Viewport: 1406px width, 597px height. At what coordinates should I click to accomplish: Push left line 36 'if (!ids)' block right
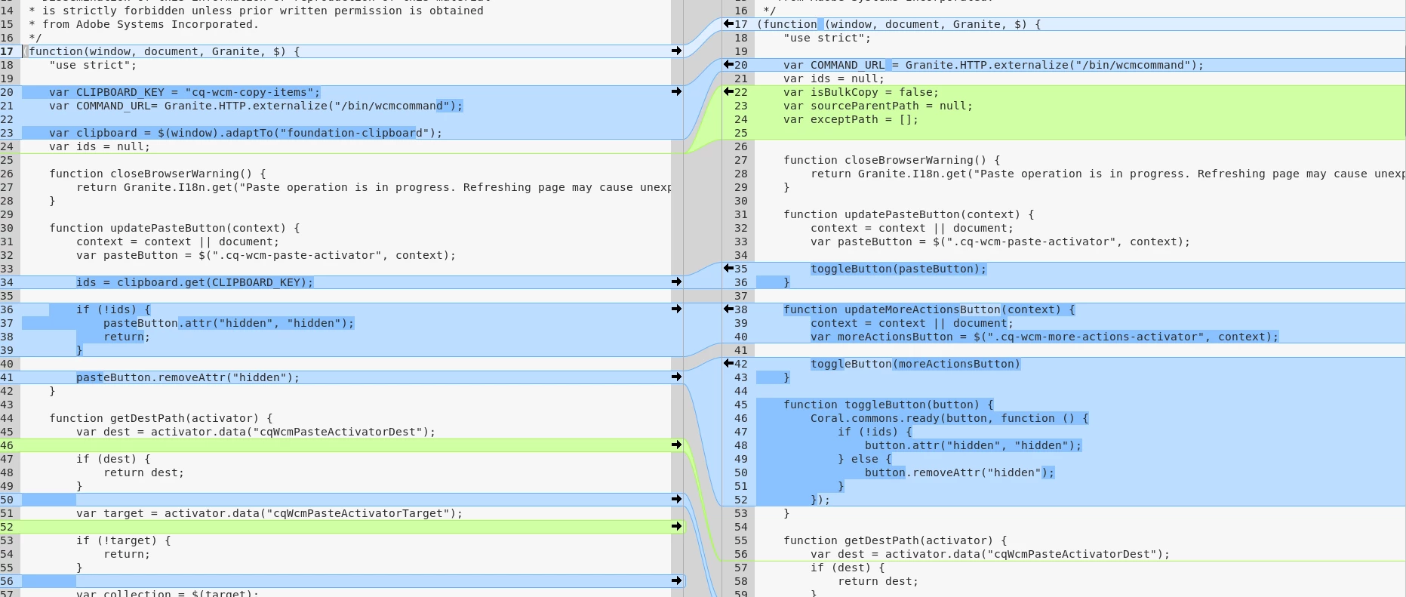[676, 309]
